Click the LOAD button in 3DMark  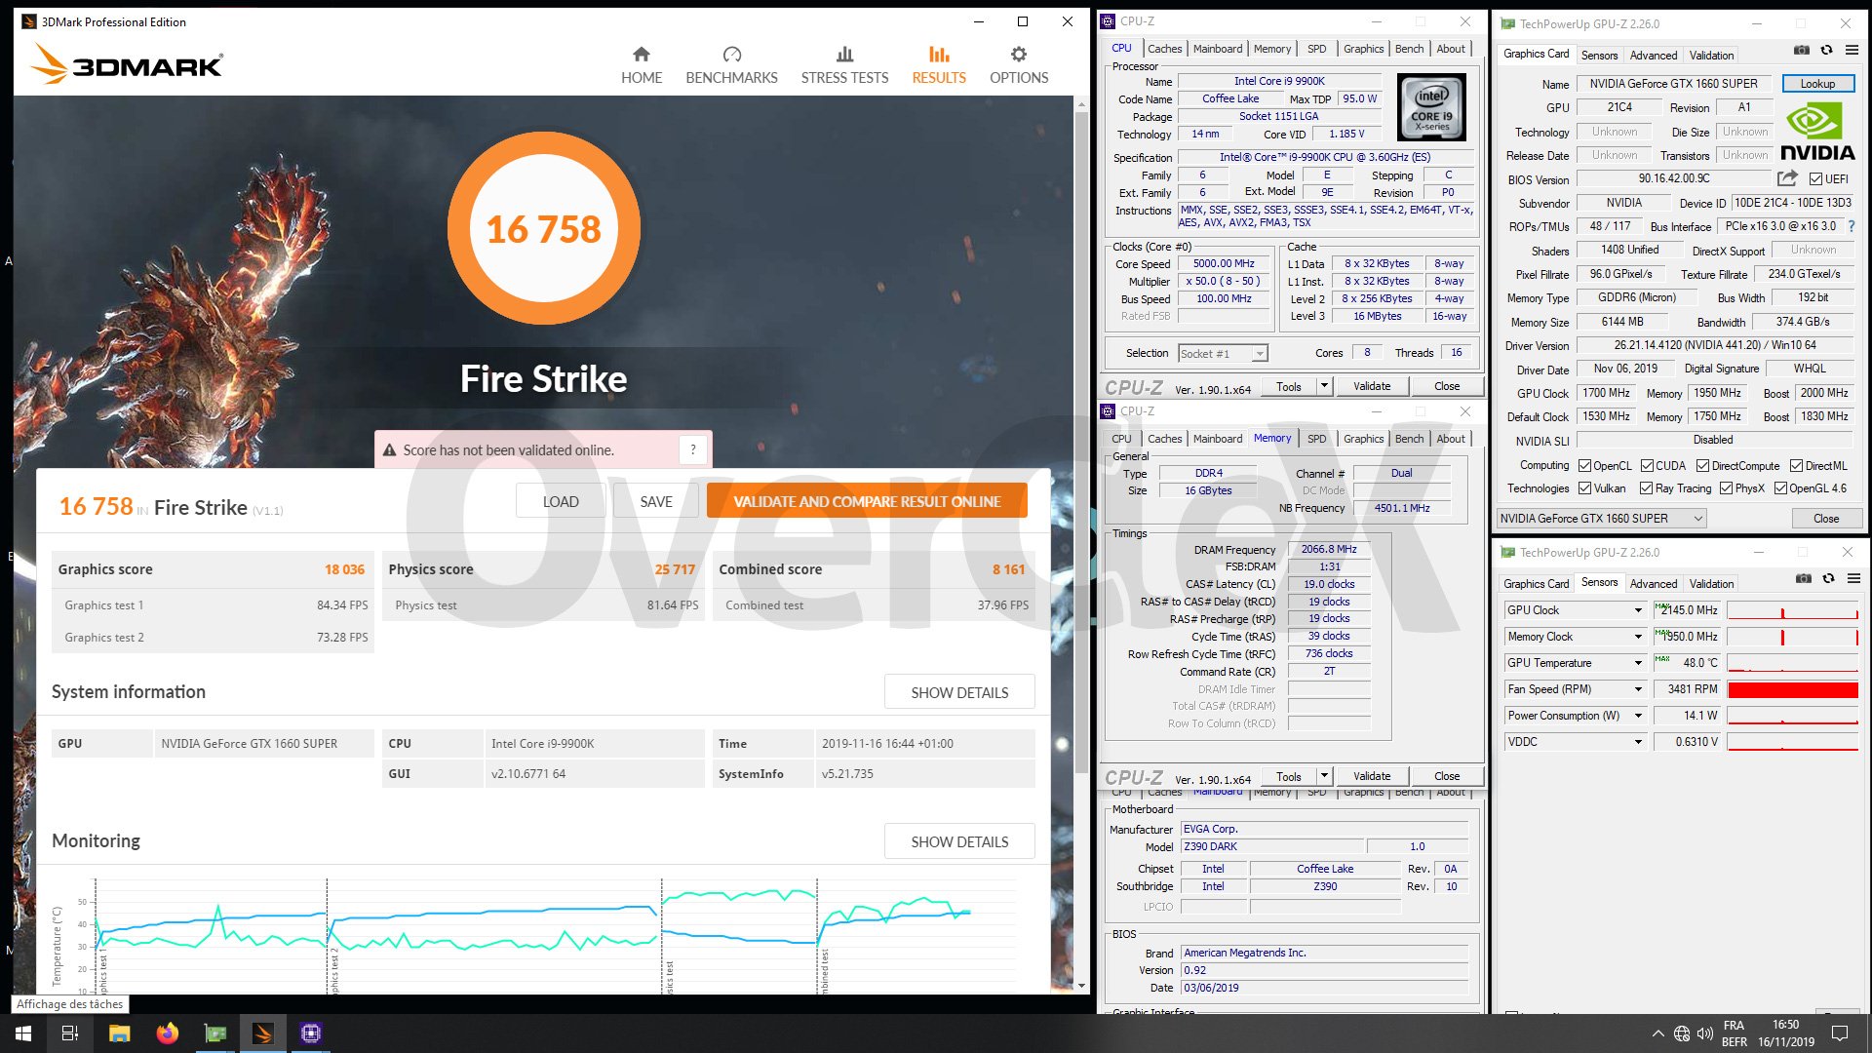click(561, 501)
